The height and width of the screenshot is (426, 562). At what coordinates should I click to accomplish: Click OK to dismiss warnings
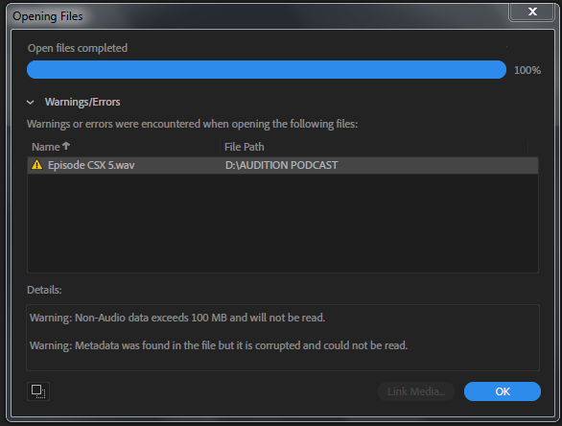tap(503, 391)
